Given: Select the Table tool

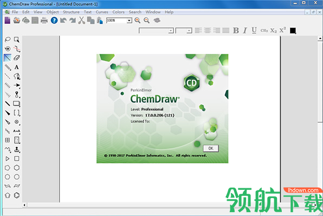Looking at the screenshot, I should point(8,140).
